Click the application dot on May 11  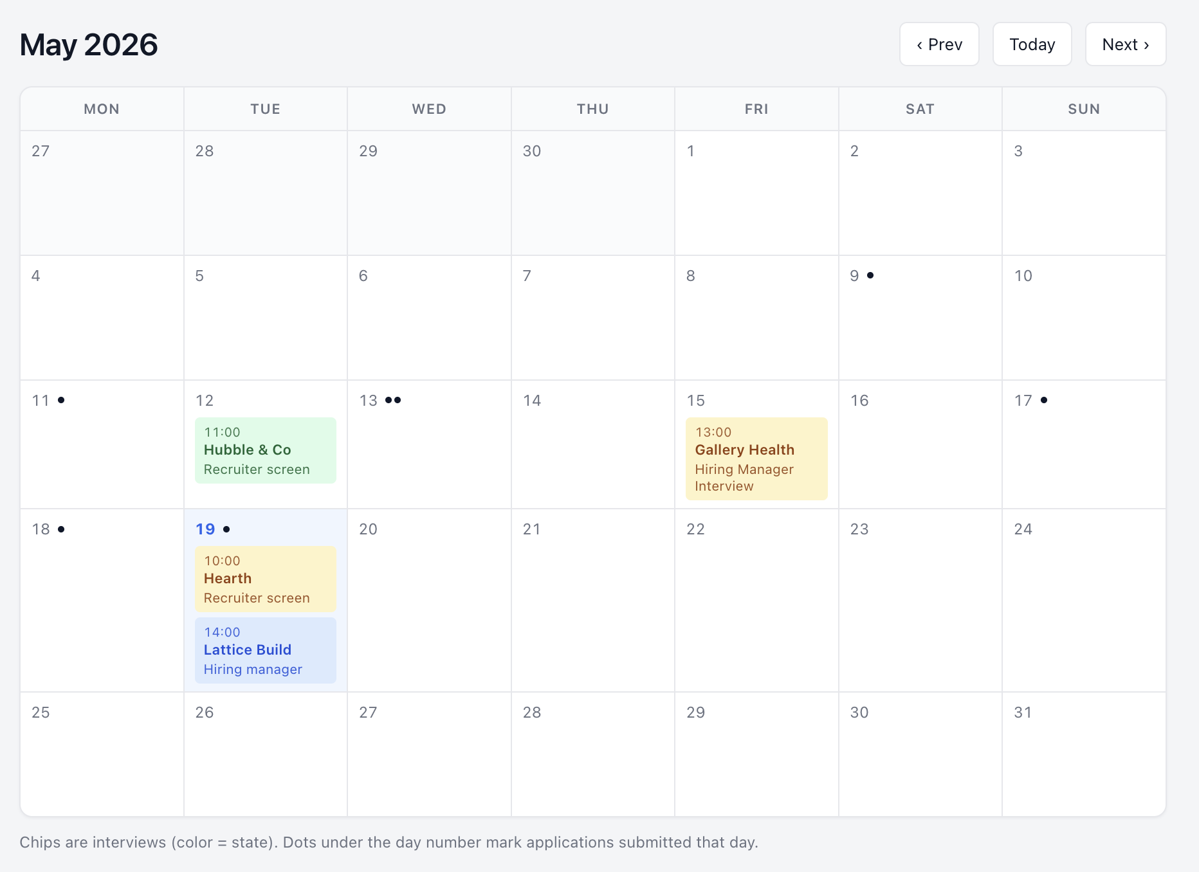point(61,400)
